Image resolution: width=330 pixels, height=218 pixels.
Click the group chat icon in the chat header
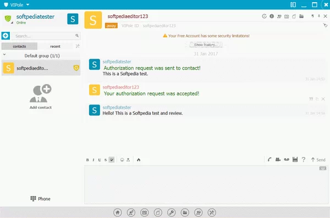pos(279,16)
